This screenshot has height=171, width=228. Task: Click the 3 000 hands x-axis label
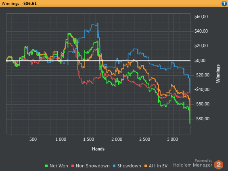[172, 139]
